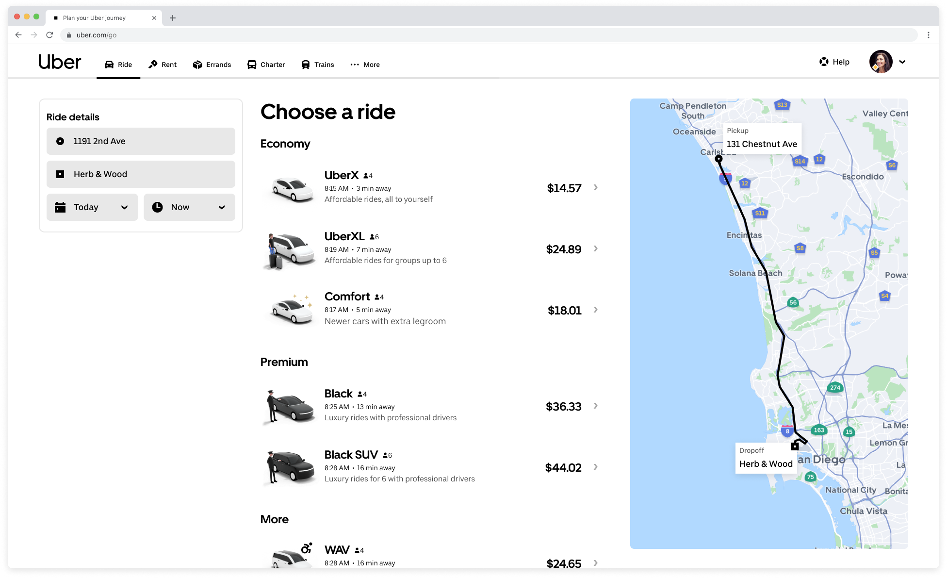This screenshot has width=947, height=578.
Task: Click the dropoff marker on the map
Action: pyautogui.click(x=795, y=446)
